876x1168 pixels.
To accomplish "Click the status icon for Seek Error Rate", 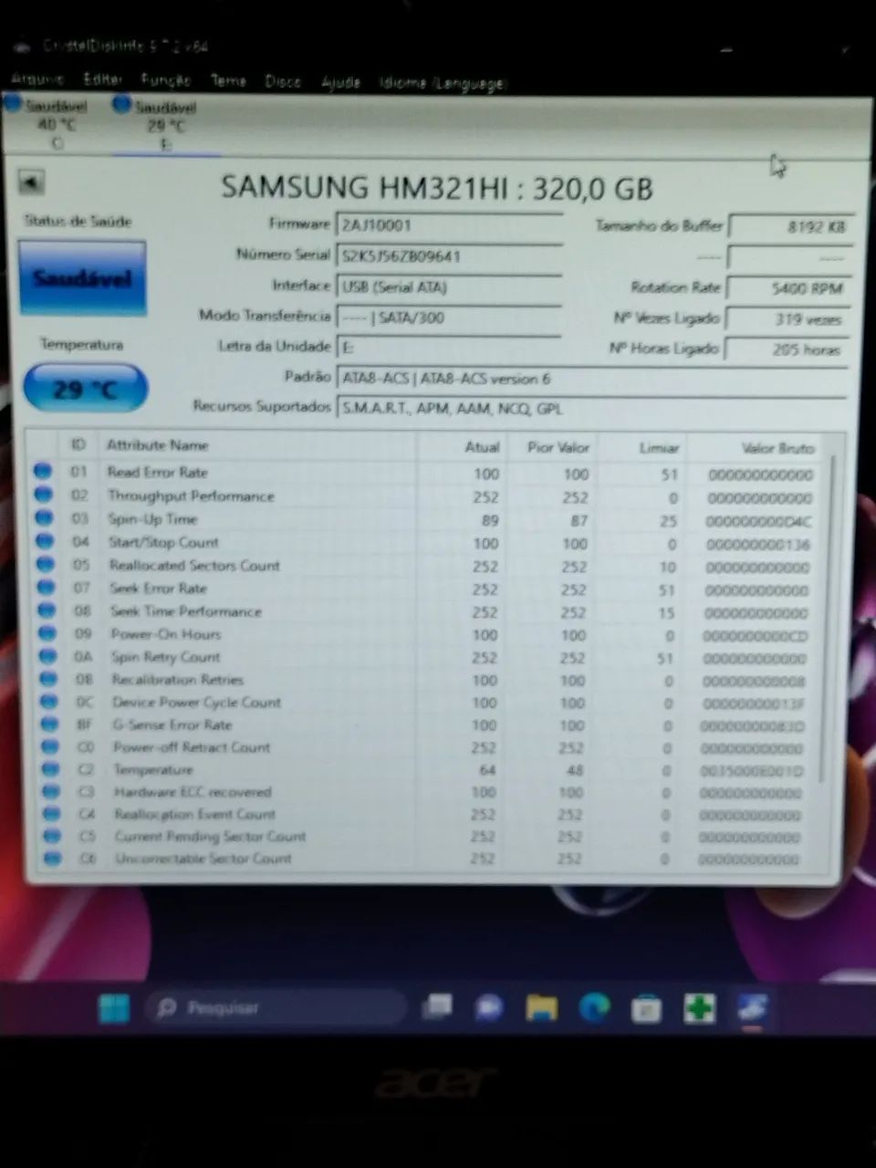I will point(46,588).
